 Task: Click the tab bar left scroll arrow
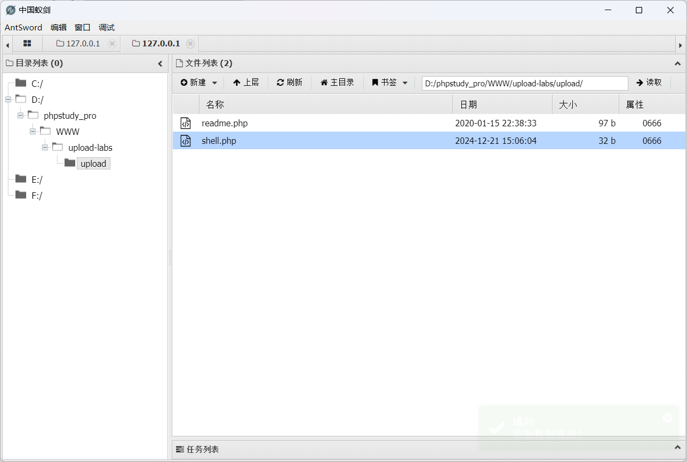click(x=7, y=45)
